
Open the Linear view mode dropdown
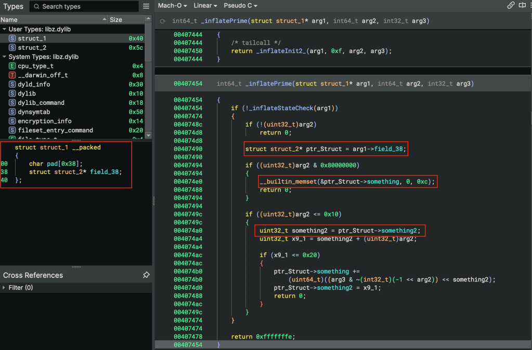coord(206,6)
